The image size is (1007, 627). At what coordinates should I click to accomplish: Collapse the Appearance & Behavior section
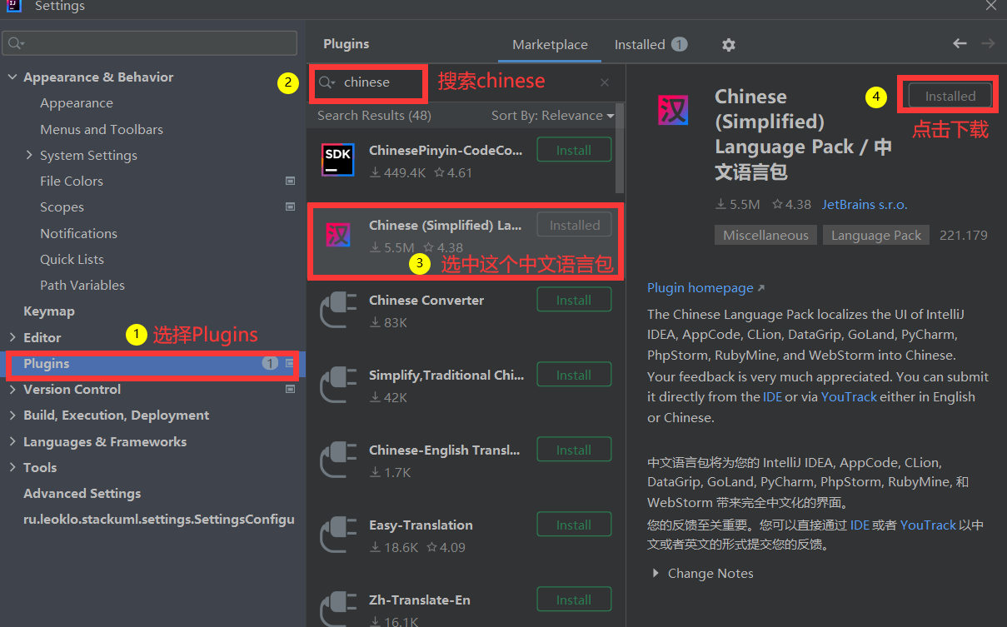[12, 77]
